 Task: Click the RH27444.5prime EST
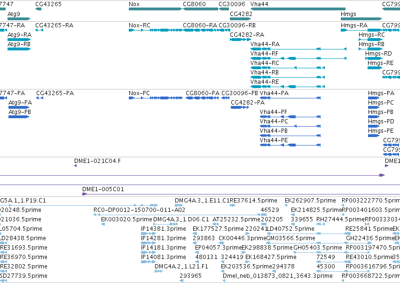point(321,224)
